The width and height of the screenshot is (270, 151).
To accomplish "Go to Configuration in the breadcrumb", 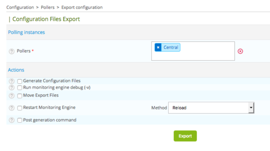I will (x=20, y=7).
